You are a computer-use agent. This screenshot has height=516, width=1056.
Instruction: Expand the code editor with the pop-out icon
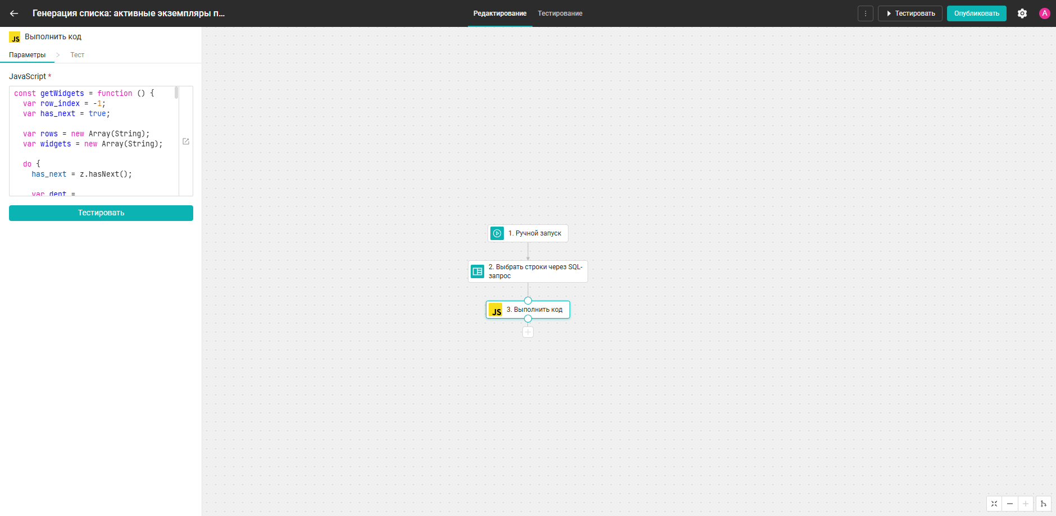pyautogui.click(x=186, y=141)
